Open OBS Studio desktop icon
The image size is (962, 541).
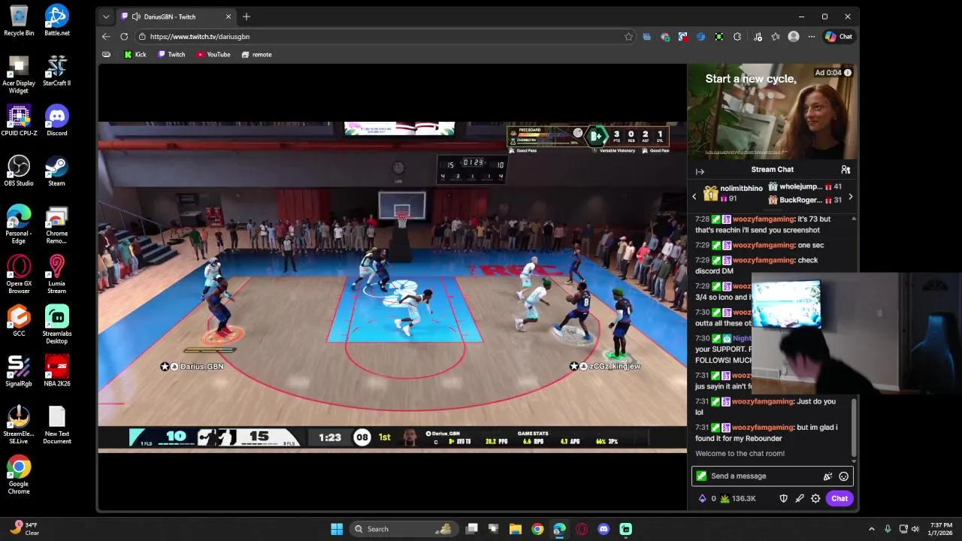click(x=19, y=171)
